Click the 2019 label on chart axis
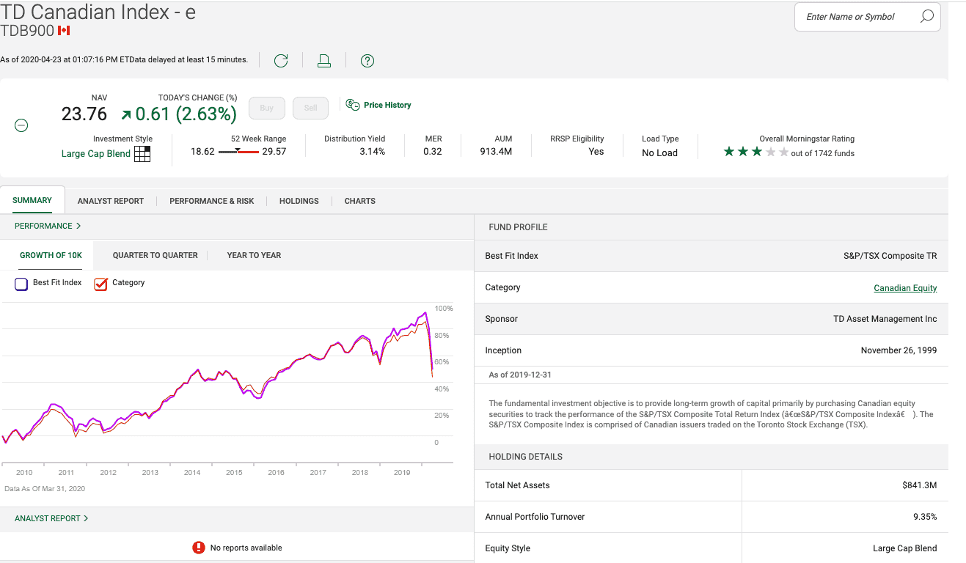966x563 pixels. 402,473
